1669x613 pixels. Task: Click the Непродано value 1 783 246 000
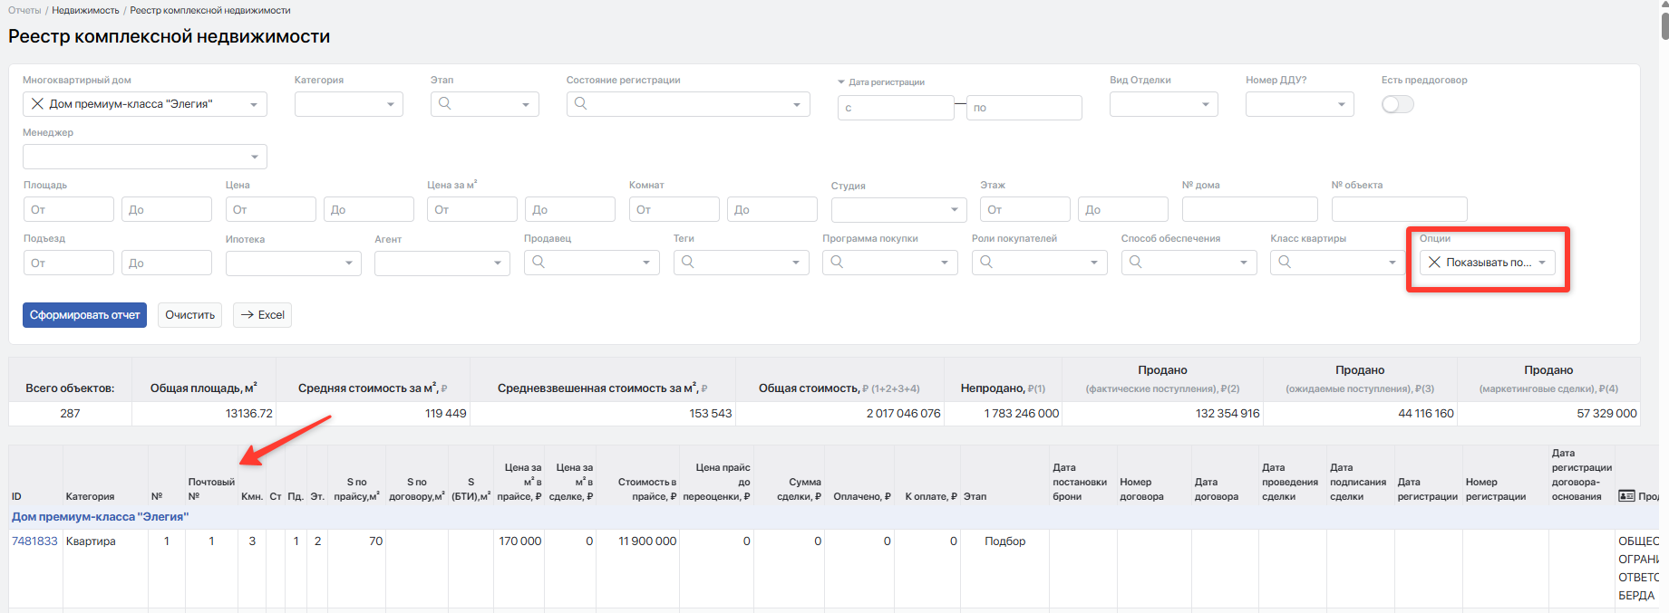[1022, 413]
